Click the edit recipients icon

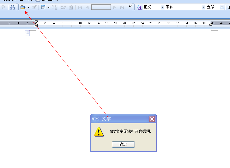pos(34,7)
